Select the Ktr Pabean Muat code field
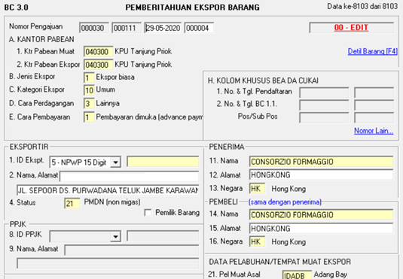Screen dimensions: 403x279 [98, 52]
